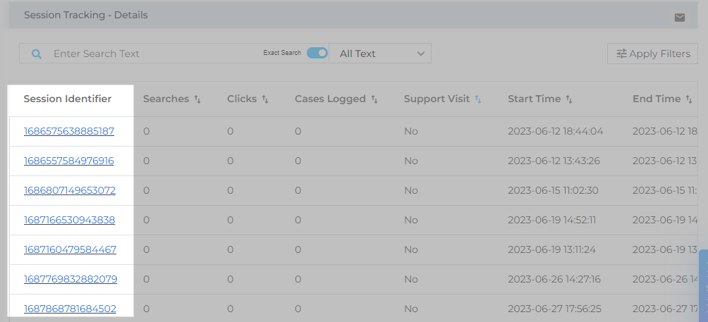This screenshot has width=708, height=322.
Task: Sort by End Time column arrows
Action: (689, 99)
